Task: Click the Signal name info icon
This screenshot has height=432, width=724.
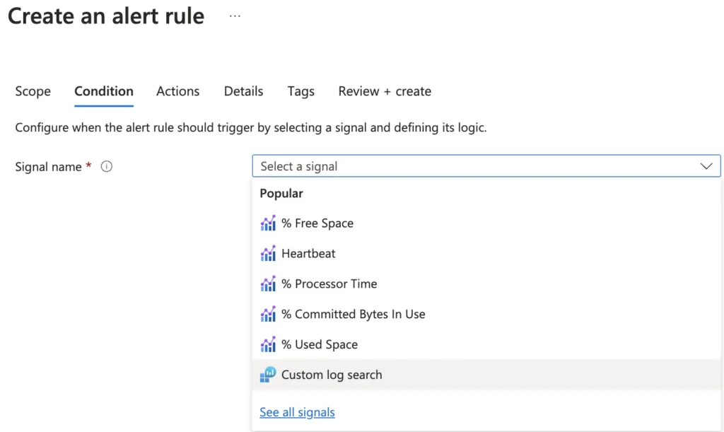Action: coord(107,167)
